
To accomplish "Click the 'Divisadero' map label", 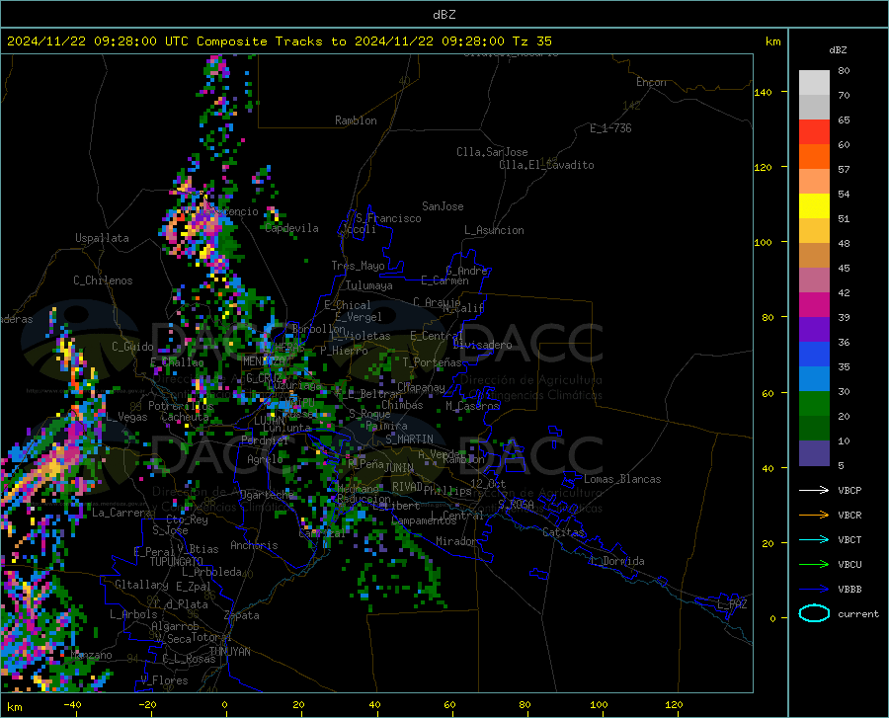I will [482, 345].
